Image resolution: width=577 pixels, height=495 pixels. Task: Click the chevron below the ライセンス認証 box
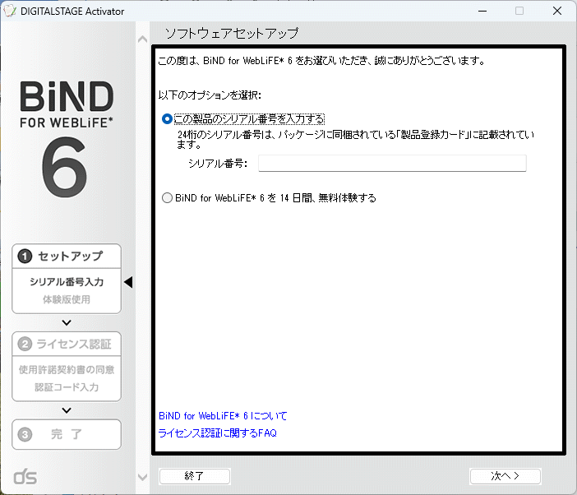click(x=67, y=410)
